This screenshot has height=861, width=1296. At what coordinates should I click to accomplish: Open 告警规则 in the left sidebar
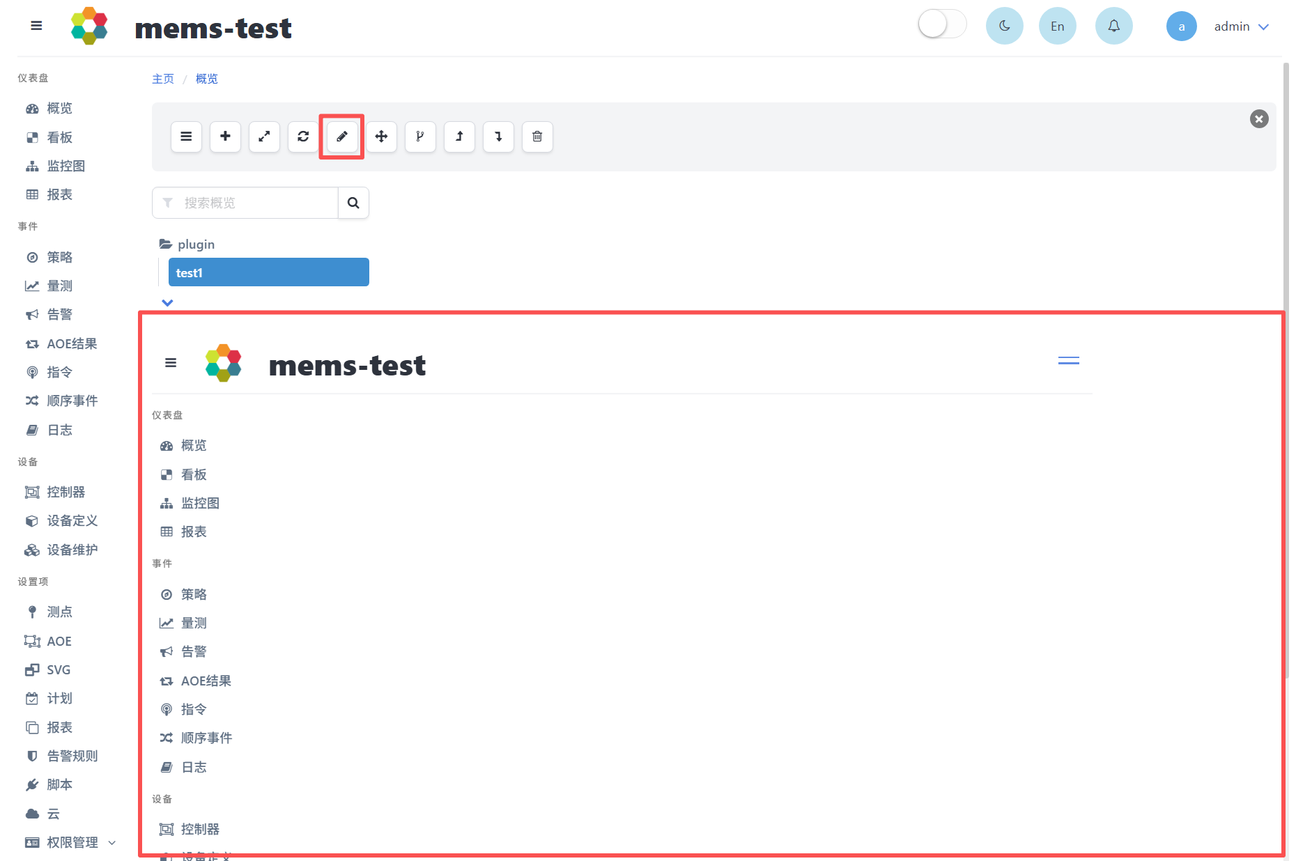click(x=72, y=756)
